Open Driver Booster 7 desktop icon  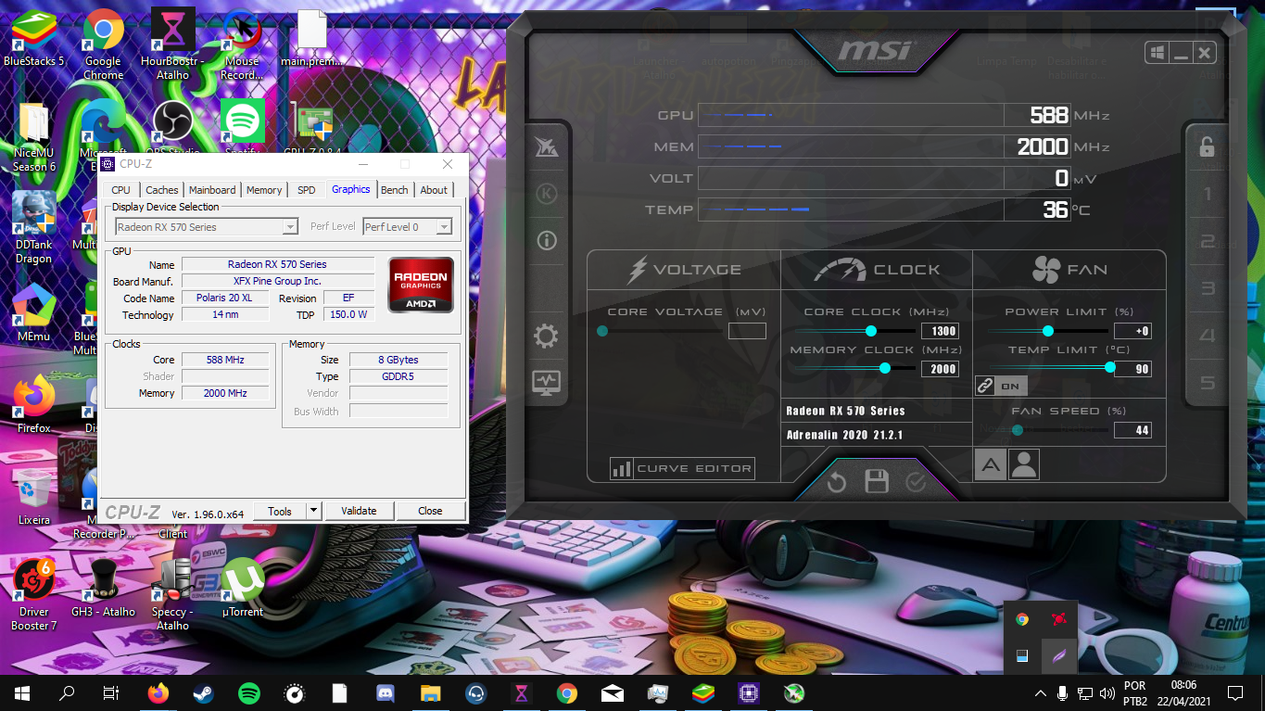coord(34,594)
